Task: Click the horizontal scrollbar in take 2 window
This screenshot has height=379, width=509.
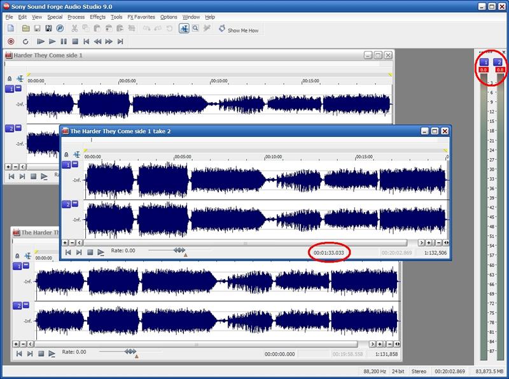Action: pyautogui.click(x=246, y=243)
